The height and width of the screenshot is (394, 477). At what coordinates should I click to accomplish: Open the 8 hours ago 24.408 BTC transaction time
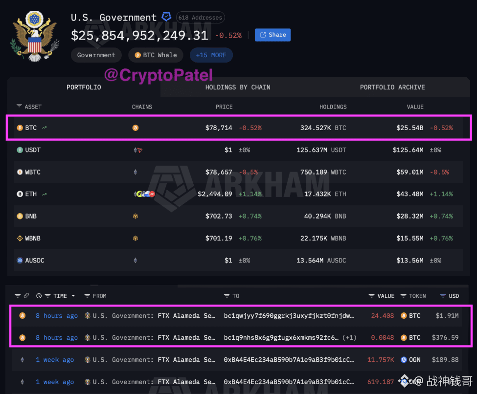(x=57, y=316)
